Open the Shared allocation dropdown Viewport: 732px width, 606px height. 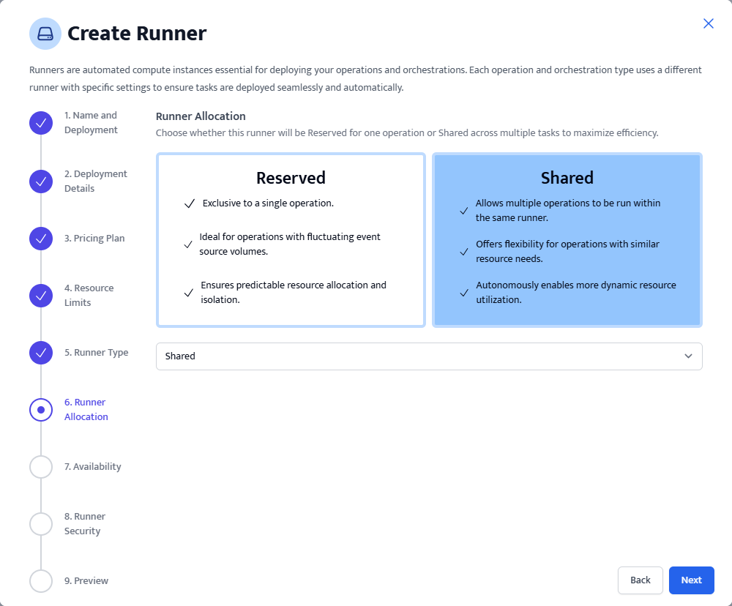point(428,356)
